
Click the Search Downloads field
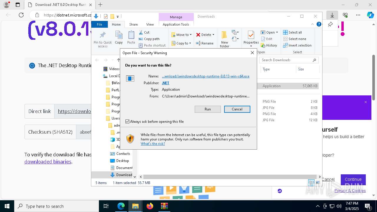(x=289, y=60)
